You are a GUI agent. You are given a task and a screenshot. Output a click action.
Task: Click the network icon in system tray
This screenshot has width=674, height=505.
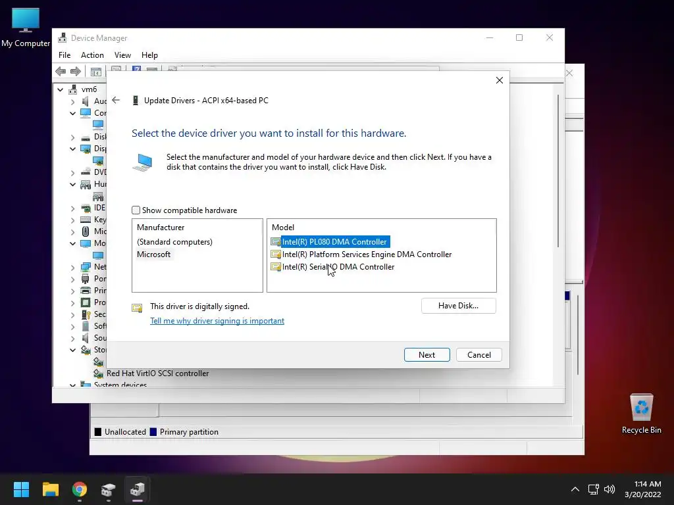point(593,489)
